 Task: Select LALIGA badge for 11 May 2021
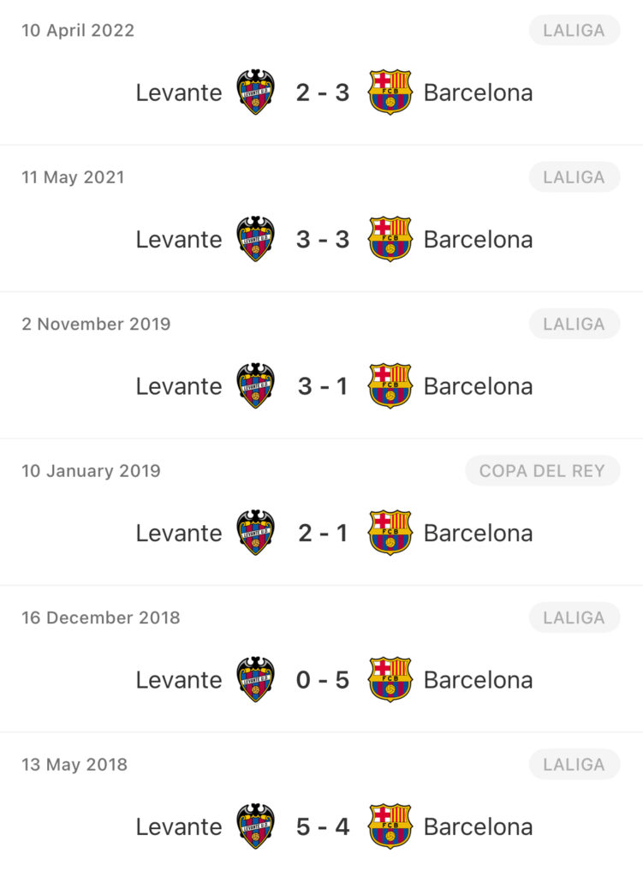pos(575,177)
